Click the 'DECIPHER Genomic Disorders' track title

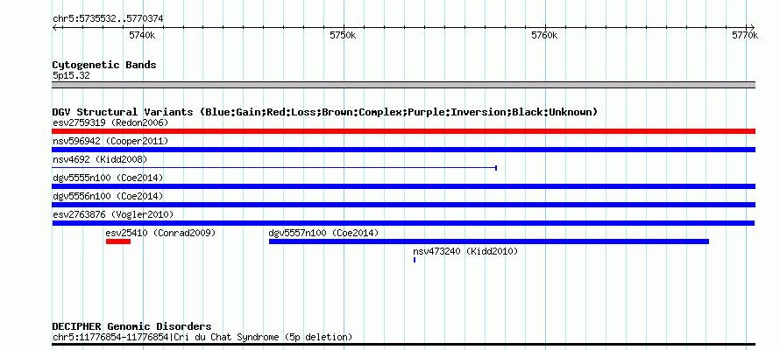(x=131, y=326)
